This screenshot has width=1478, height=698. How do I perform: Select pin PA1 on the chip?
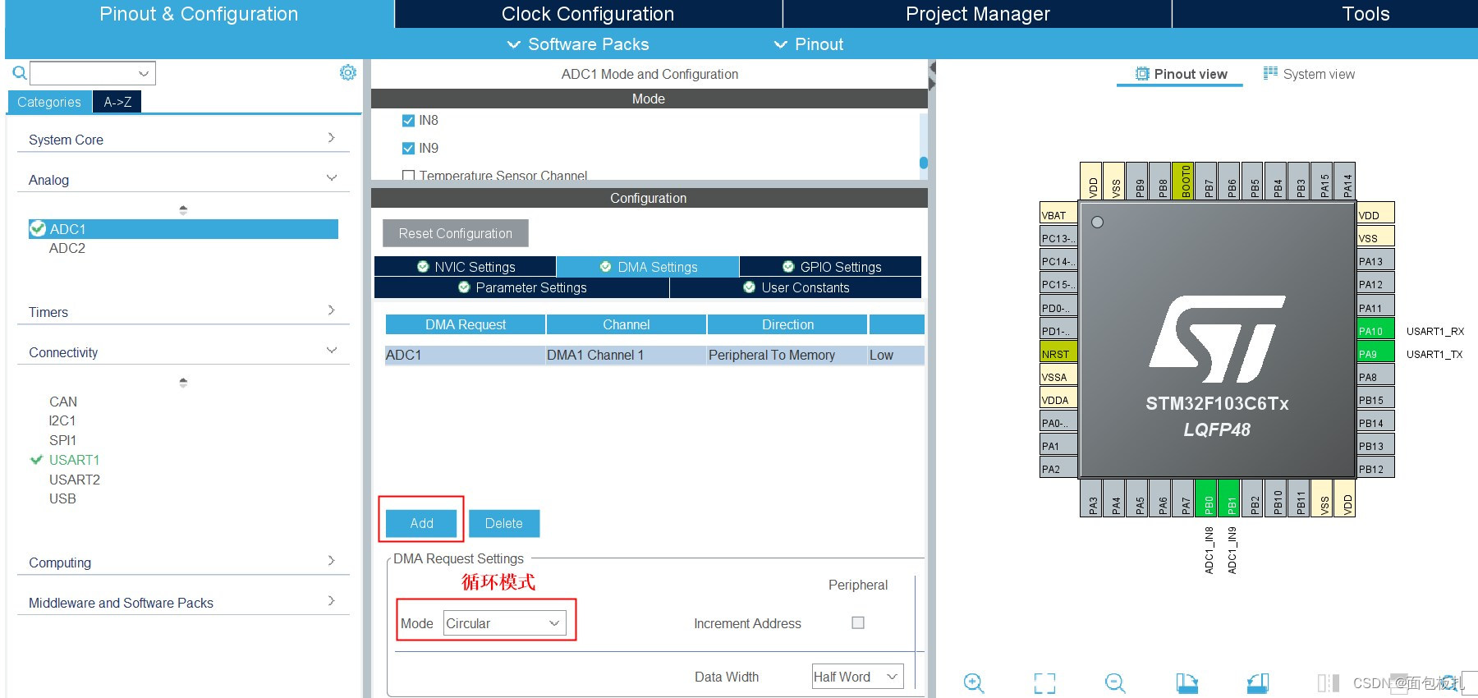[x=1058, y=446]
